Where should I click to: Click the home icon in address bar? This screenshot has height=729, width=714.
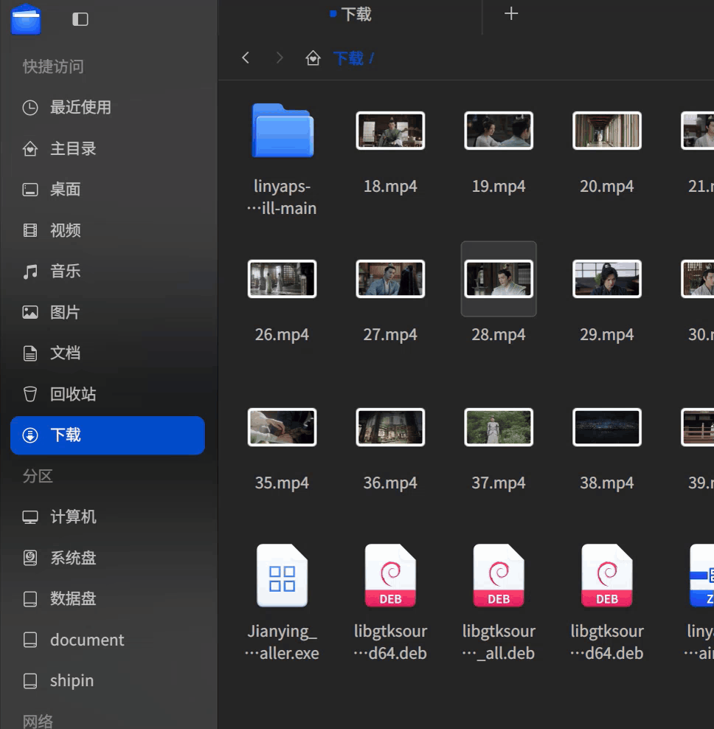(313, 58)
